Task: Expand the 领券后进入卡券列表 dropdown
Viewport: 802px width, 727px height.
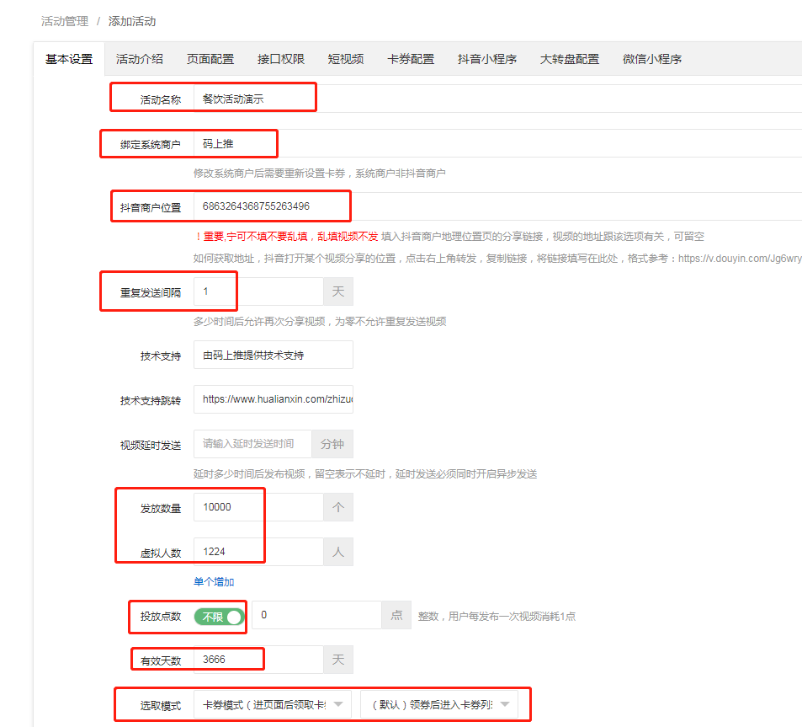Action: point(438,704)
